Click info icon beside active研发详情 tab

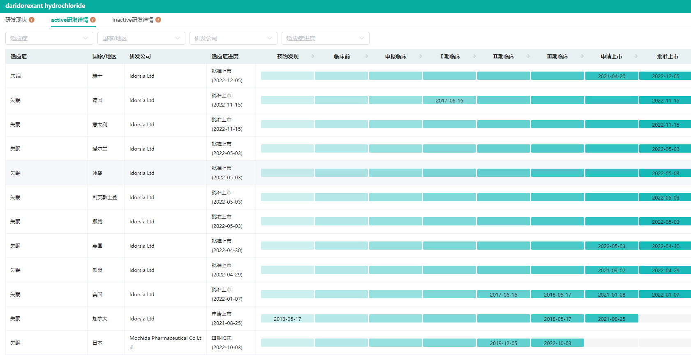point(93,20)
